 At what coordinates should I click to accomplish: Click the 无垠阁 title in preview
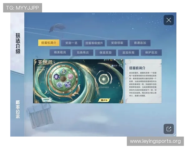[45, 62]
